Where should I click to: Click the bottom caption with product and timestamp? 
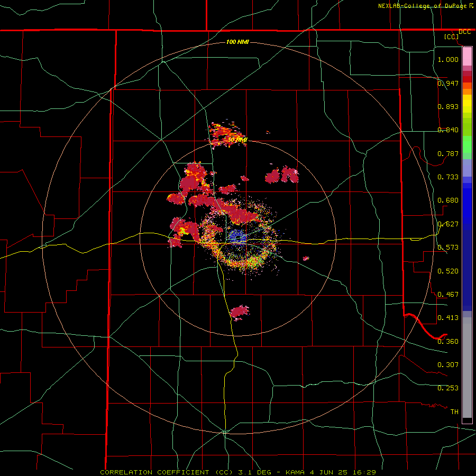(238, 472)
